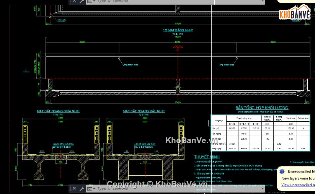Select the 'BẢN TỔNG HỢP KHỐI LƯỢNG' table title

[x=262, y=108]
